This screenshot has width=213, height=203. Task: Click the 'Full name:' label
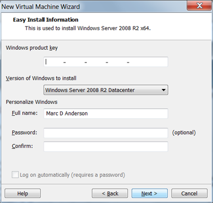pyautogui.click(x=24, y=113)
